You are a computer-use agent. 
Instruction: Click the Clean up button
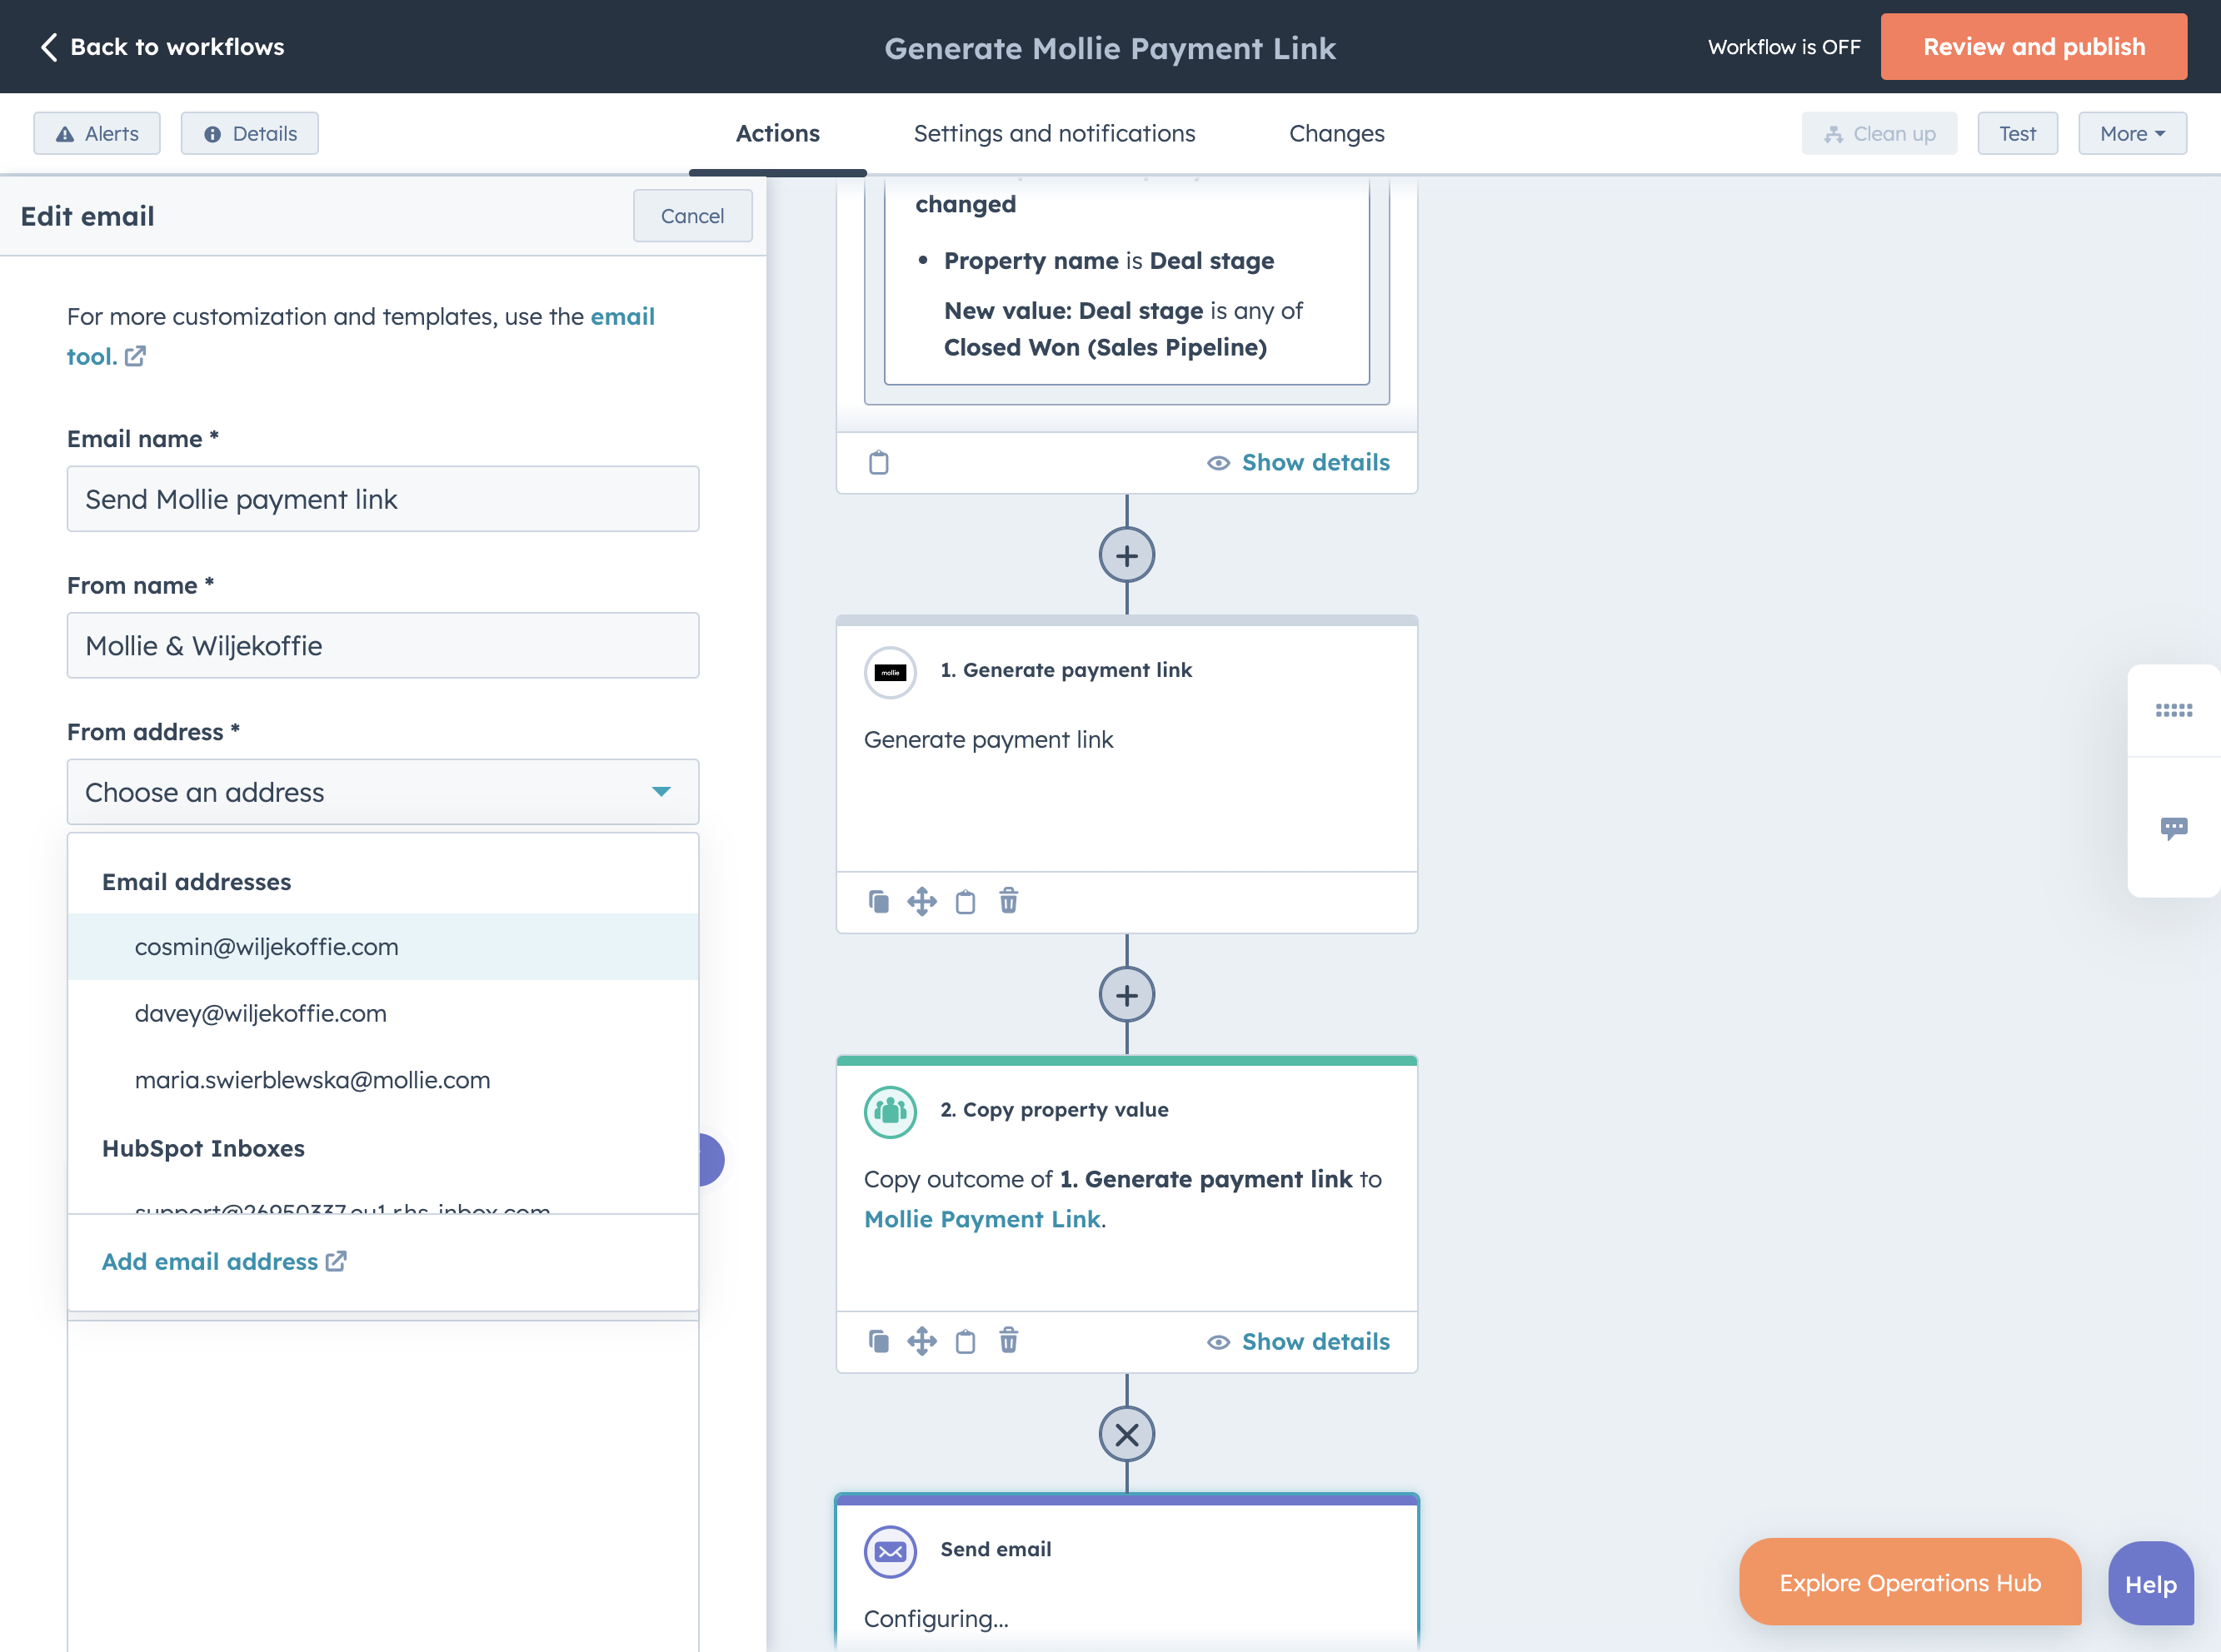(1879, 133)
